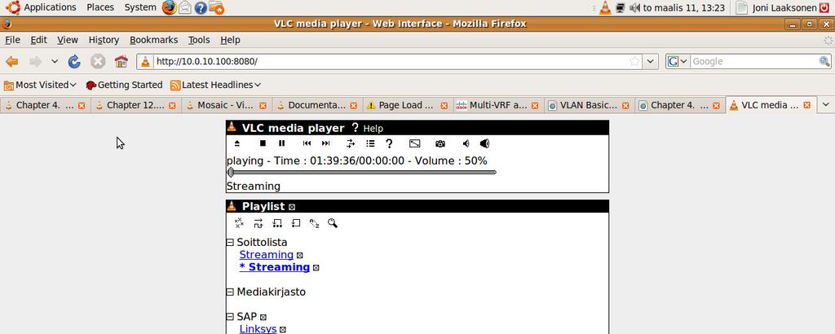Switch to the Multi-VRF a... tab
Screen dimensions: 835x334
[x=498, y=105]
